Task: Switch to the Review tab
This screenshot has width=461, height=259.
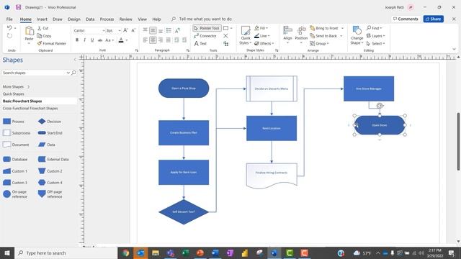Action: click(x=125, y=19)
